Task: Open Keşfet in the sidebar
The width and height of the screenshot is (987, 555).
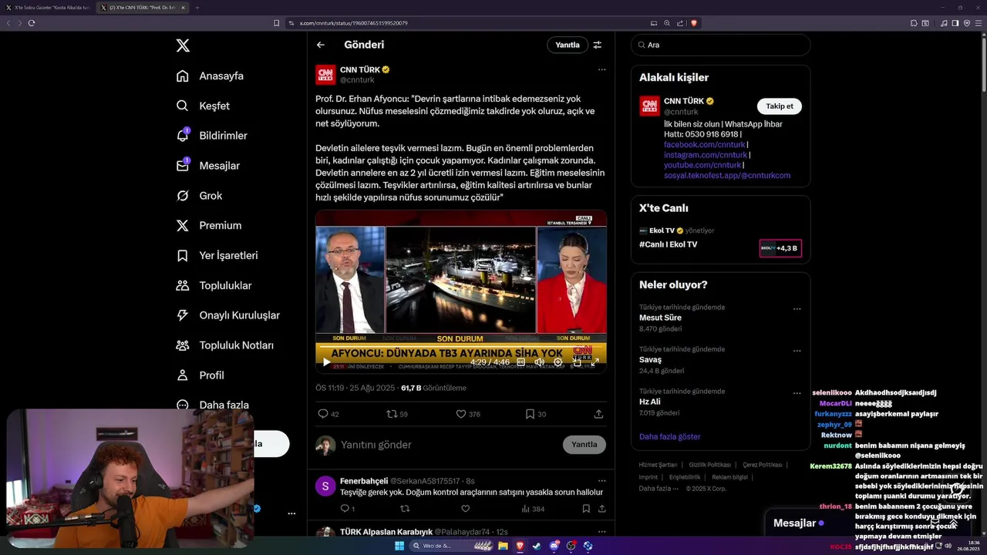Action: click(204, 106)
